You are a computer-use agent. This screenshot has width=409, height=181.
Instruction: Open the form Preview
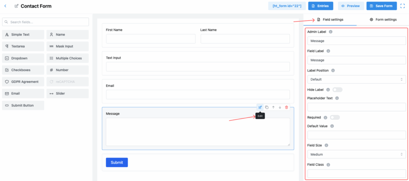pyautogui.click(x=351, y=6)
